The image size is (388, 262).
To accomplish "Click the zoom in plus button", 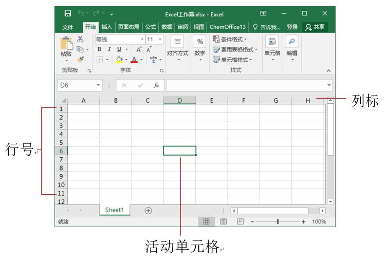I will [x=303, y=222].
